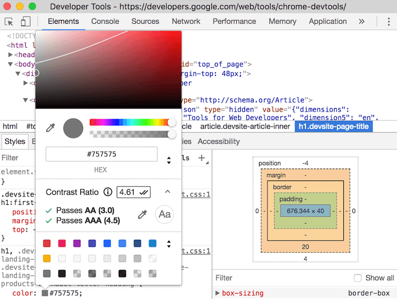
Task: Click the hex value input field
Action: click(101, 154)
